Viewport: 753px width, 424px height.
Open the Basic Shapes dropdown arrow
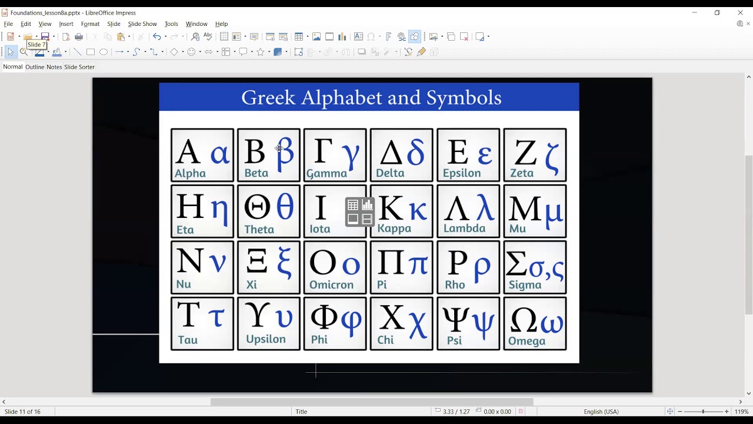point(182,52)
